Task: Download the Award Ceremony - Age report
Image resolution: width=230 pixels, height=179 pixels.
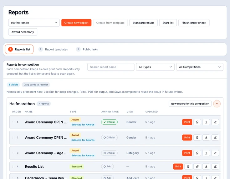Action: point(206,153)
